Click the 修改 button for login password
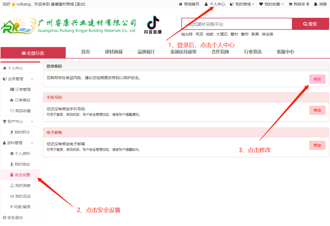 point(317,79)
